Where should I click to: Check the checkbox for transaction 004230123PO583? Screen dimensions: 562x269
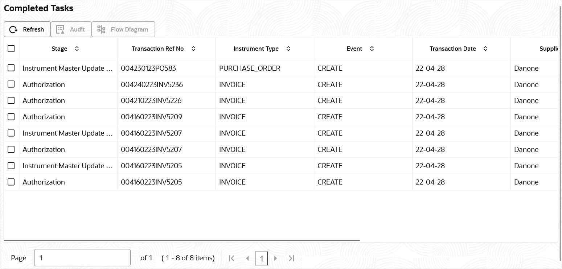11,68
